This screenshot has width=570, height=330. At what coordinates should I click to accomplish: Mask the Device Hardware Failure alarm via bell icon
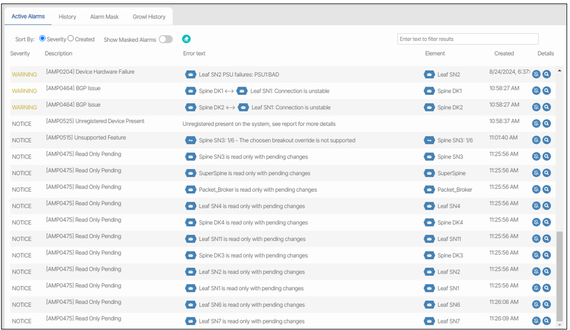click(x=536, y=74)
